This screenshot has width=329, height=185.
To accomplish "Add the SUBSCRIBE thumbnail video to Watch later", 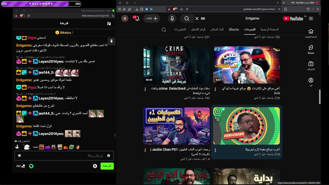I will click(217, 112).
